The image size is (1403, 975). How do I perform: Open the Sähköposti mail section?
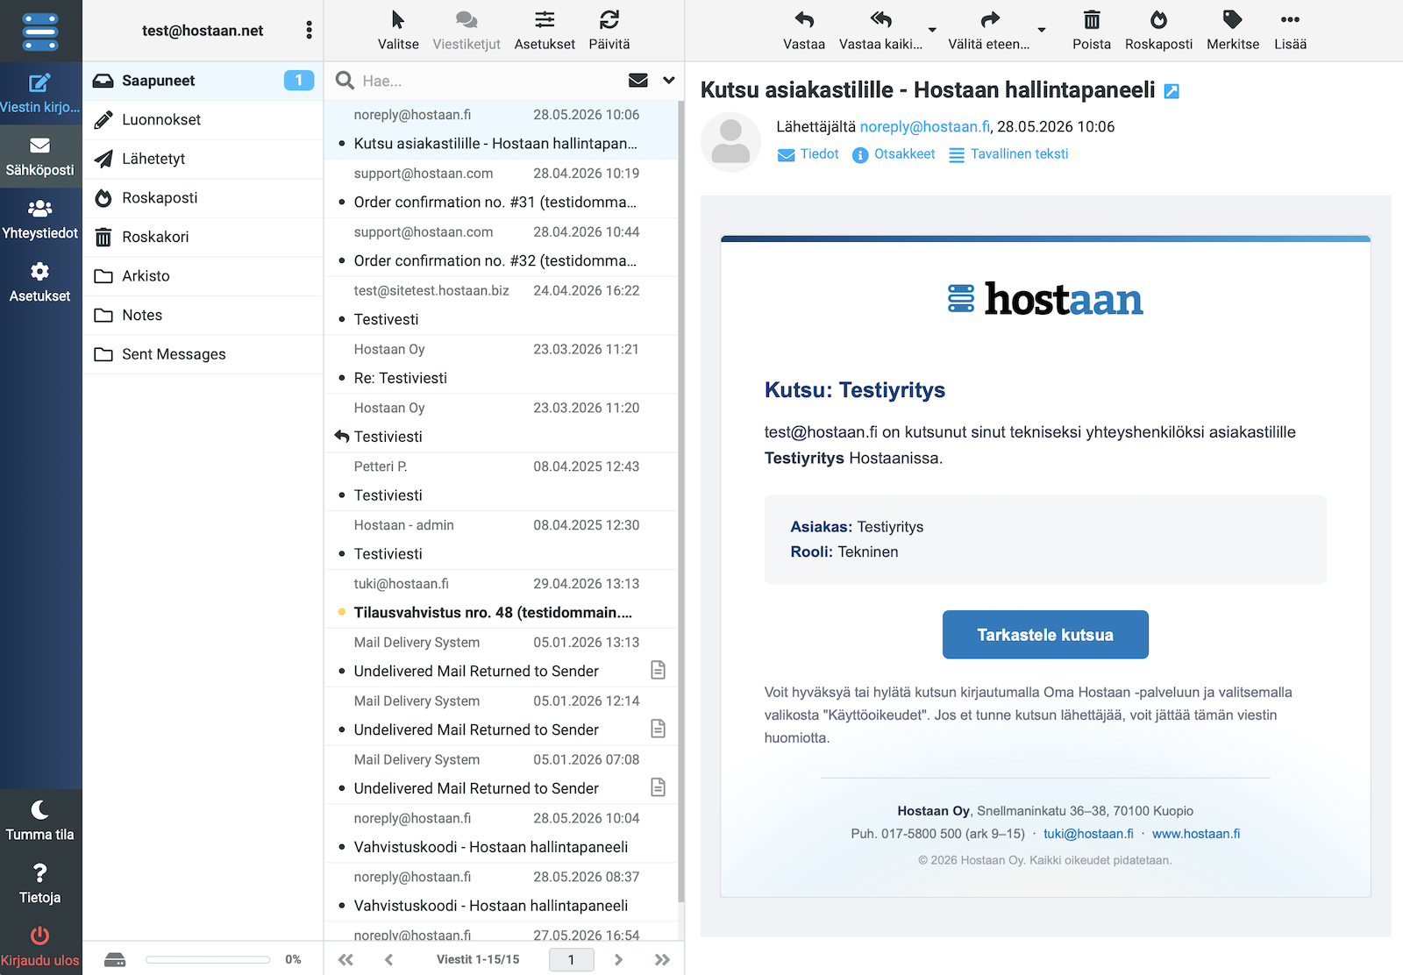click(40, 156)
